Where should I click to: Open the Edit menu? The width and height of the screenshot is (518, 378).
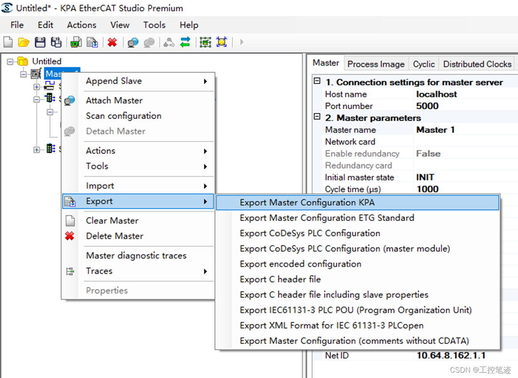point(45,25)
